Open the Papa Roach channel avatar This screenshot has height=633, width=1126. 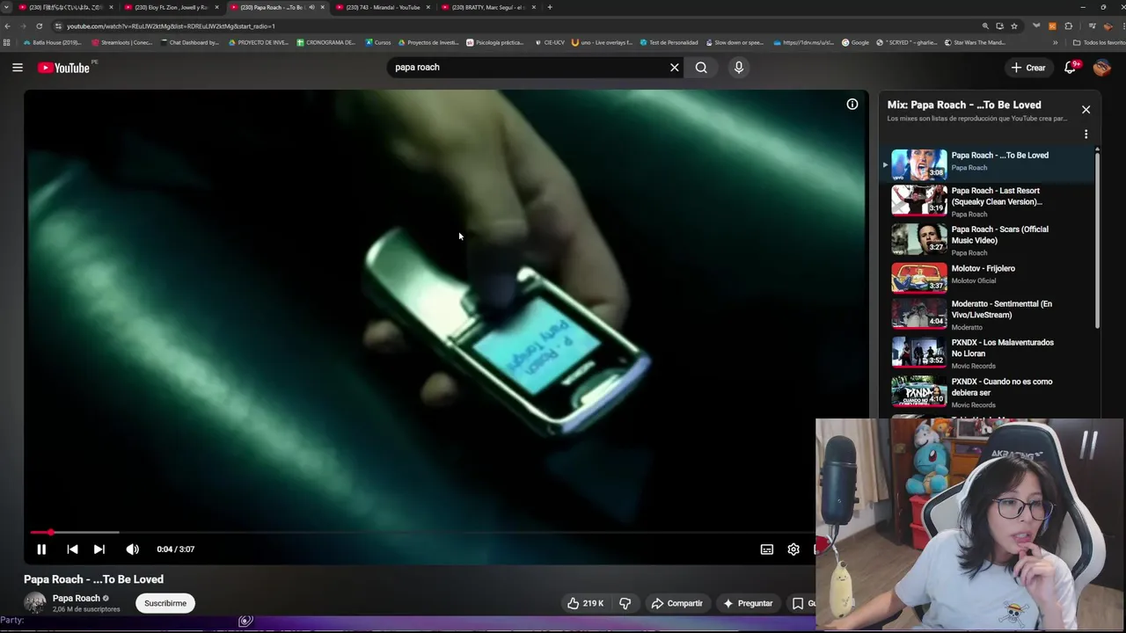tap(35, 603)
